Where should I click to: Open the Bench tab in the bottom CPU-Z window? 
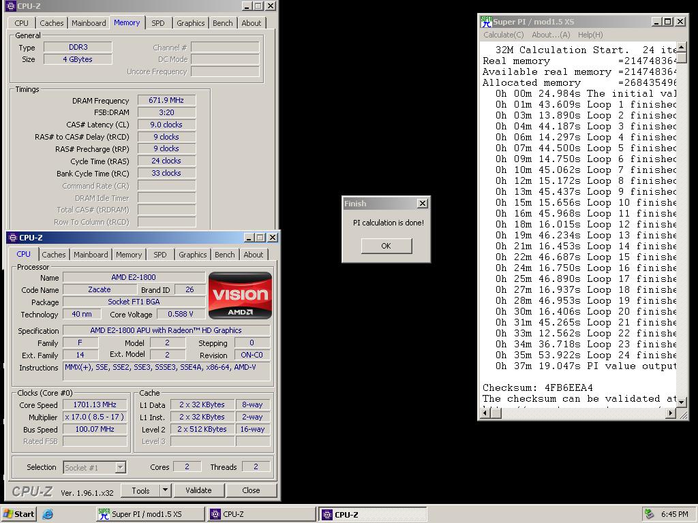[x=224, y=255]
